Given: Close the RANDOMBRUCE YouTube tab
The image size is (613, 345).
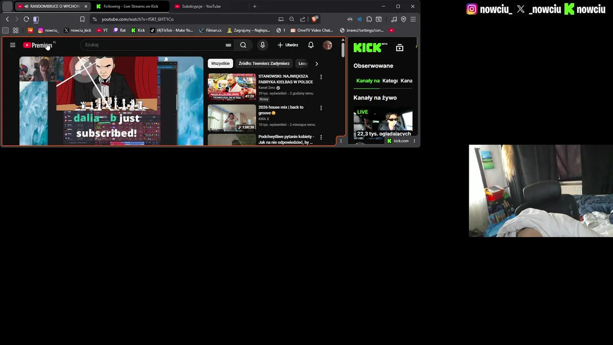Looking at the screenshot, I should tap(86, 6).
